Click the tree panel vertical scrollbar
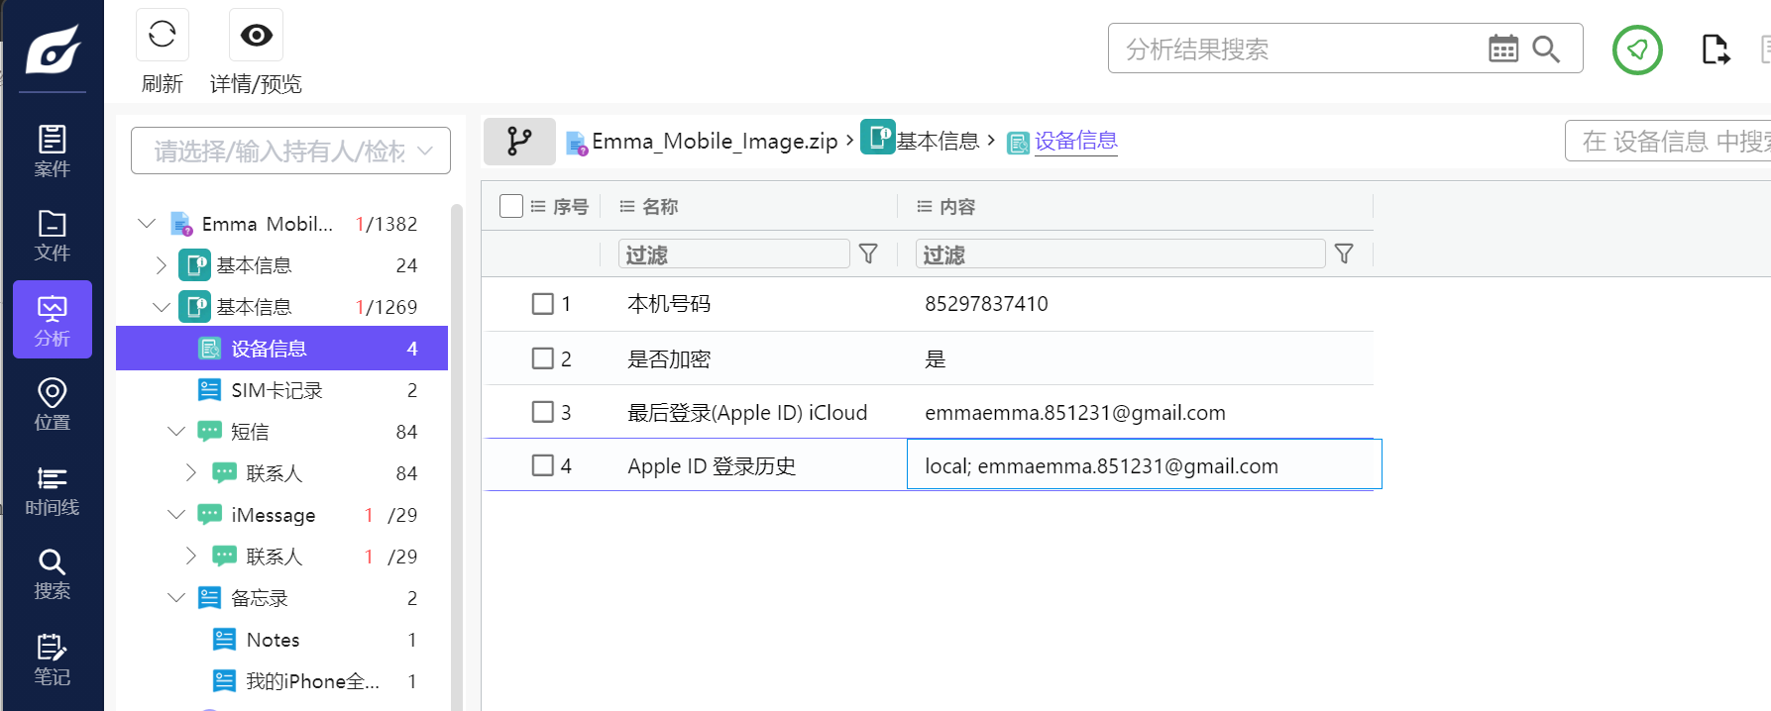Viewport: 1771px width, 711px height. pos(456,456)
